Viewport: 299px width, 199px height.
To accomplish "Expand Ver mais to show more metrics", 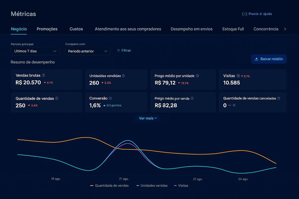I will click(148, 118).
